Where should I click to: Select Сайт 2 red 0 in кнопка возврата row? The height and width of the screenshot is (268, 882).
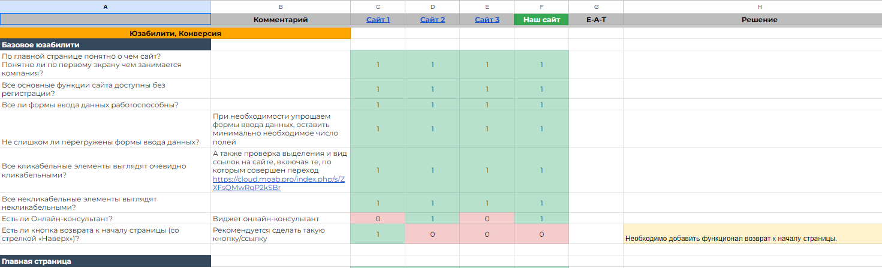click(x=432, y=234)
